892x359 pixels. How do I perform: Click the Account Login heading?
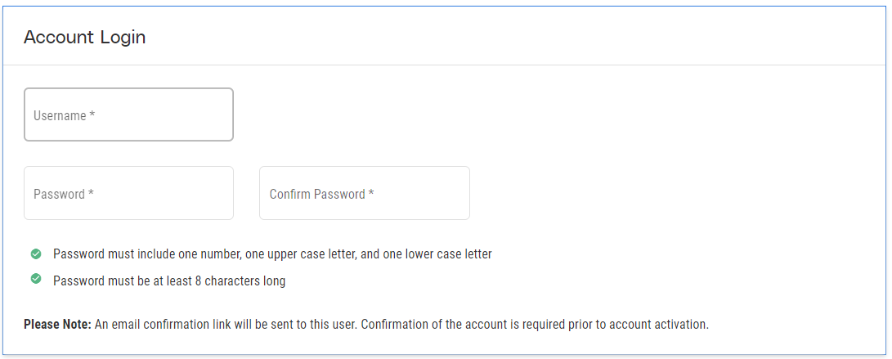tap(85, 37)
